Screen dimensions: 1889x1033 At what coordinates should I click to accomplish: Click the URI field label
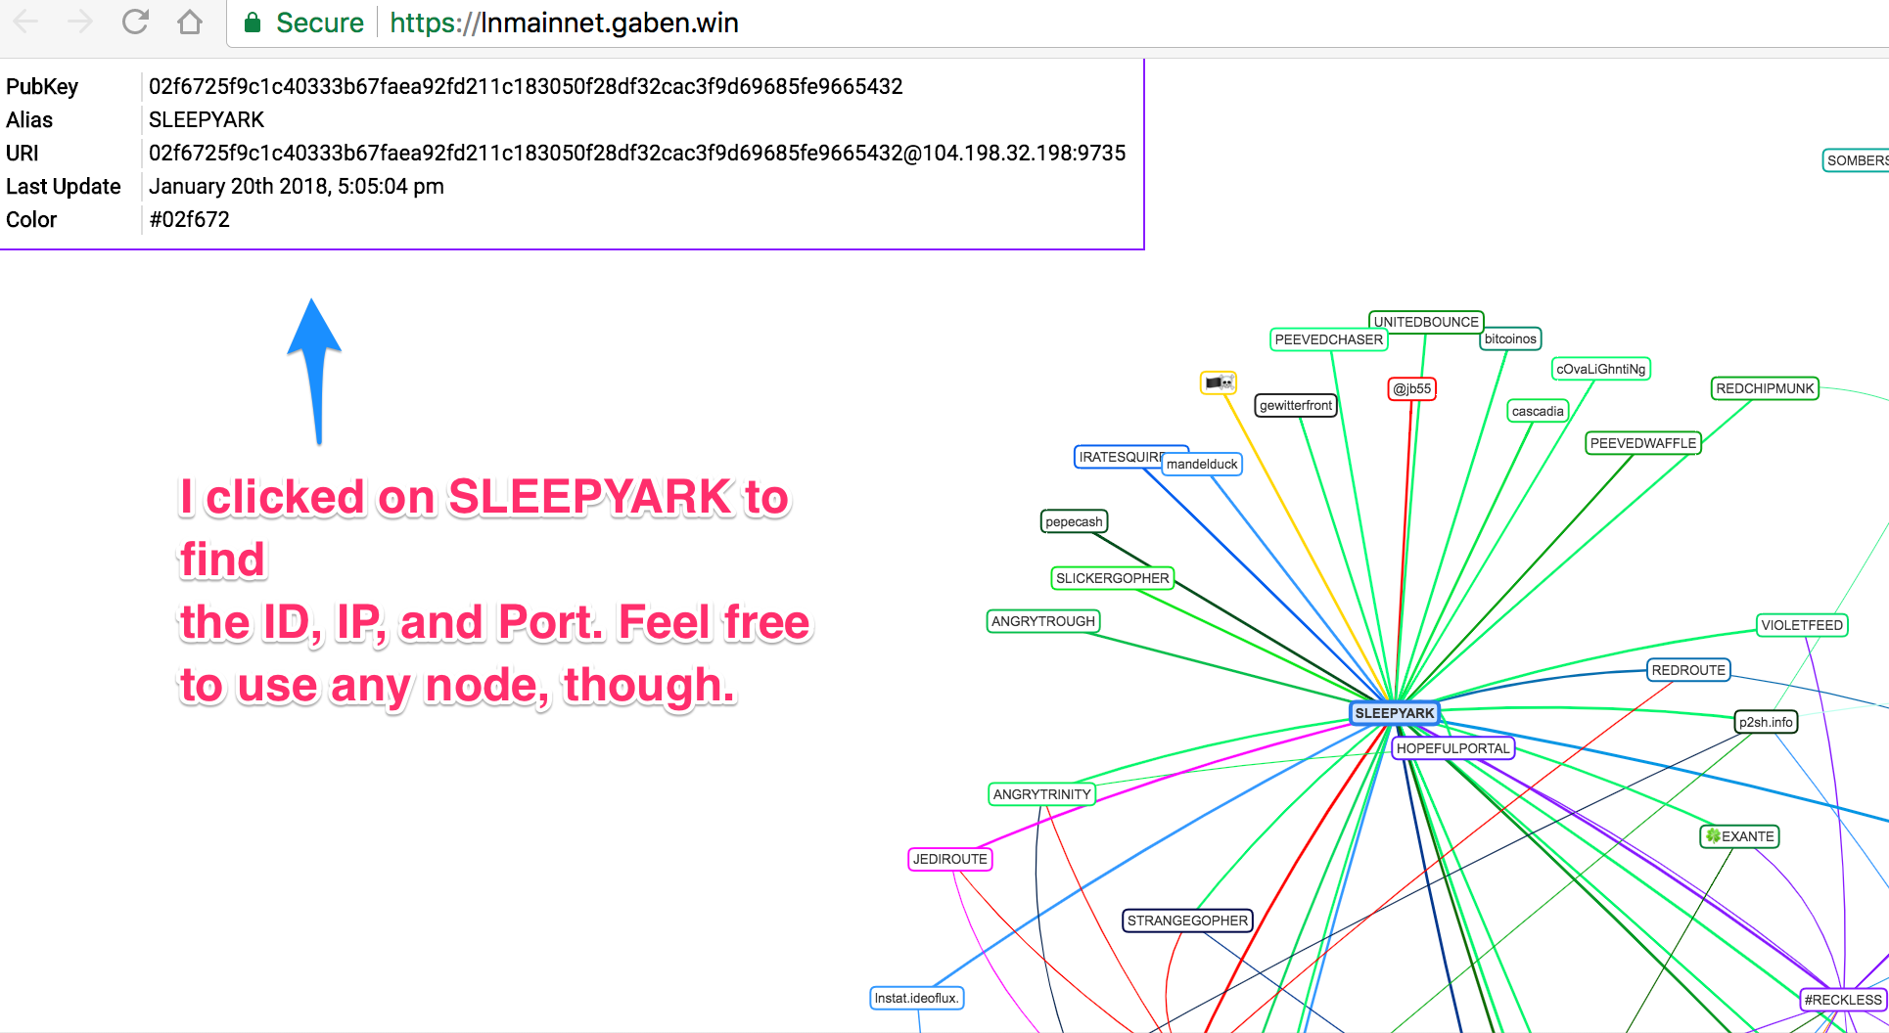23,153
